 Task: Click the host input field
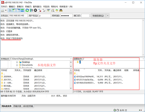click(x=18, y=15)
